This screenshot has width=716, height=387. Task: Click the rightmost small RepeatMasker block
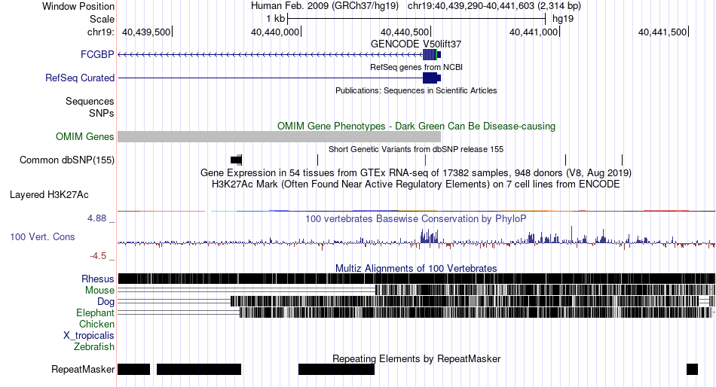pyautogui.click(x=692, y=369)
